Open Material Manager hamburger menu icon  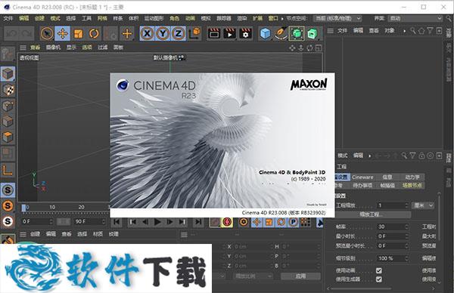point(23,234)
